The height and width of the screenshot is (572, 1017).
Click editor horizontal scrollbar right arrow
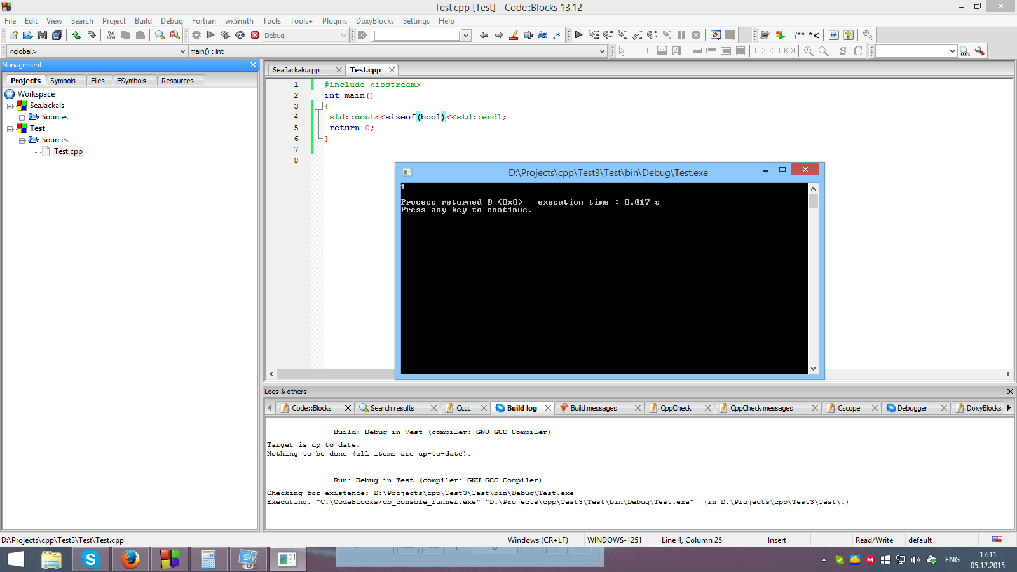[1007, 374]
